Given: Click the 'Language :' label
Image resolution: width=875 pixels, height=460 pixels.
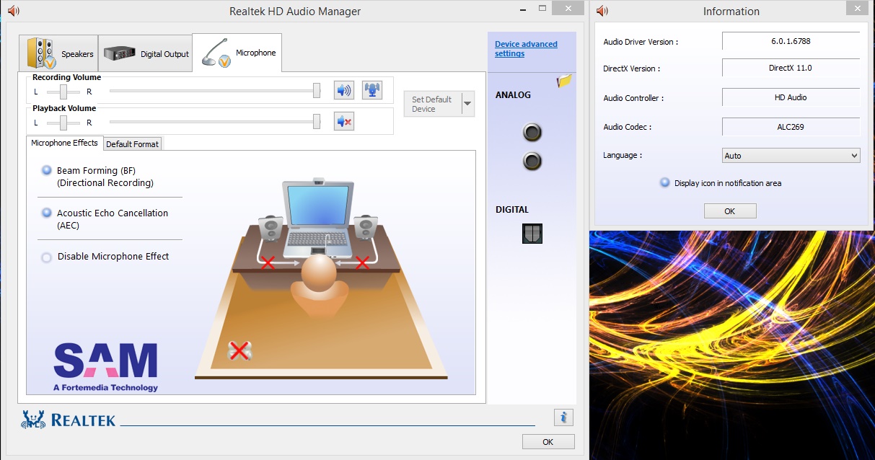Looking at the screenshot, I should click(623, 155).
